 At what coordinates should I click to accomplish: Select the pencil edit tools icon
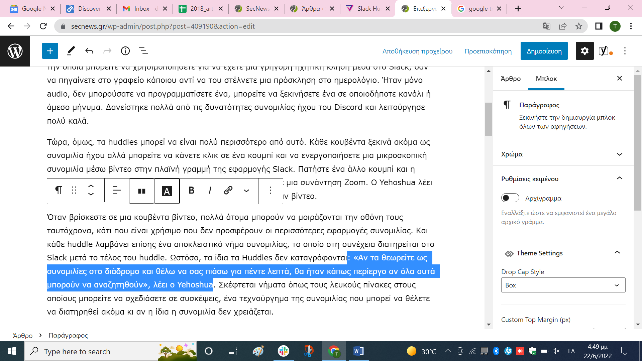(71, 51)
